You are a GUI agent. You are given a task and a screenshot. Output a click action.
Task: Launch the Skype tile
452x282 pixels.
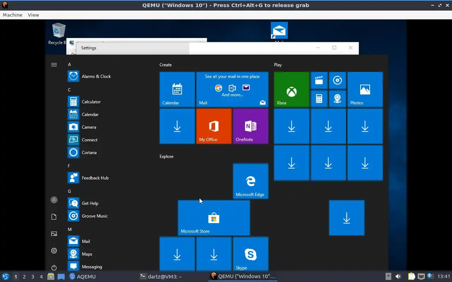coord(251,254)
